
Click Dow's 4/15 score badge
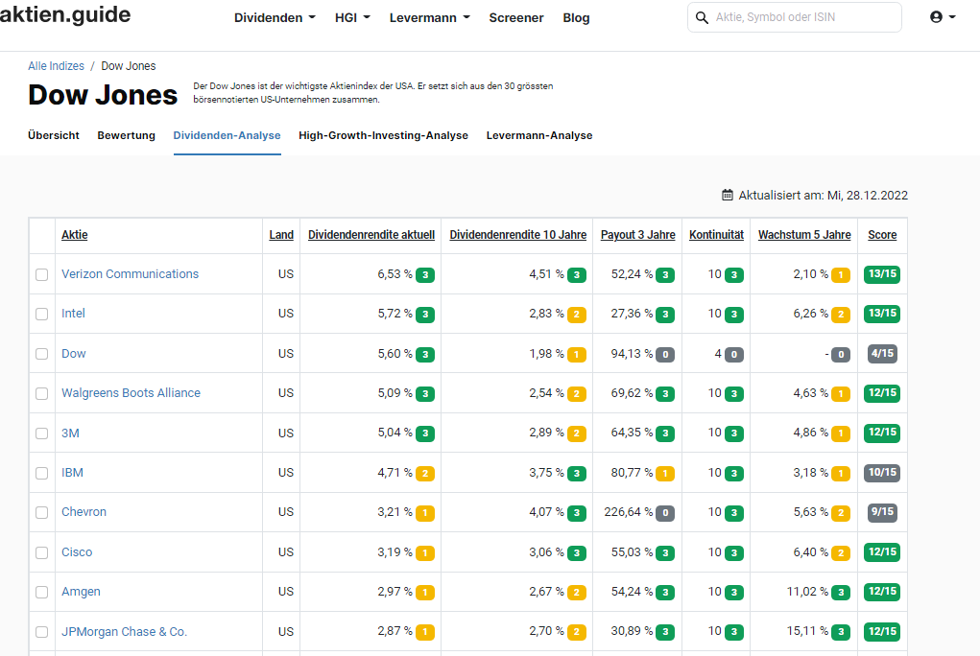[882, 354]
